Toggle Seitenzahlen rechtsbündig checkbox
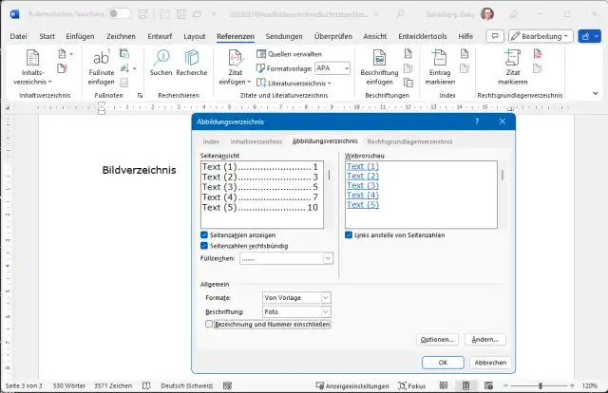This screenshot has height=393, width=608. pyautogui.click(x=205, y=246)
